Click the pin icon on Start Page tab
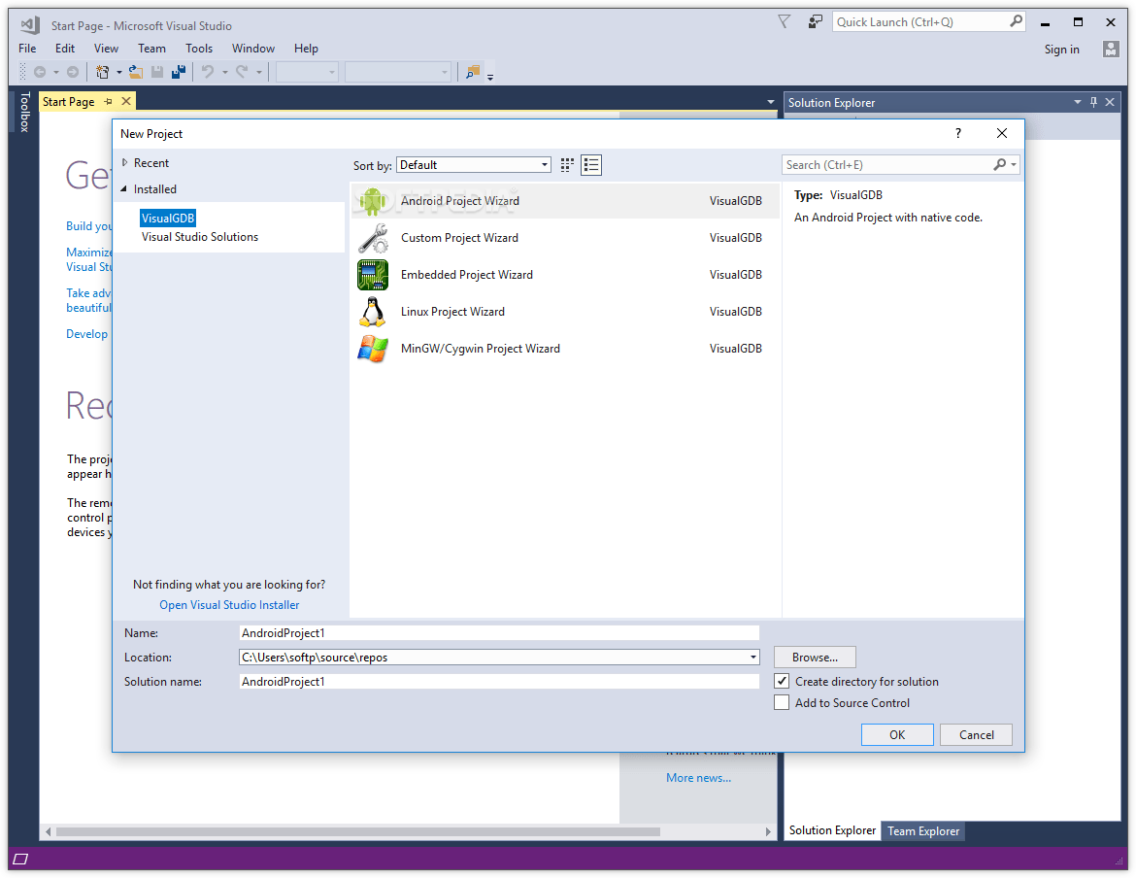The image size is (1136, 878). pyautogui.click(x=109, y=101)
